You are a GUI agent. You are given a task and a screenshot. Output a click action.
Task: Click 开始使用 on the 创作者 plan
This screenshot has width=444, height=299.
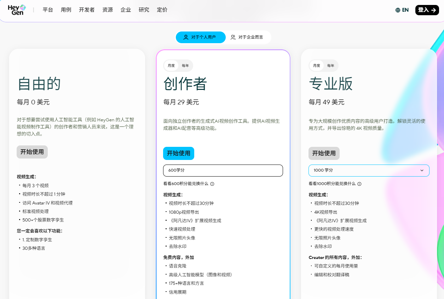click(x=179, y=153)
